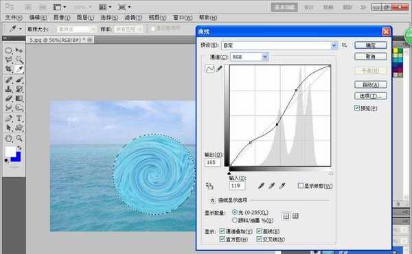The height and width of the screenshot is (254, 412).
Task: Collapse the 曲线显示选项 section
Action: (212, 200)
